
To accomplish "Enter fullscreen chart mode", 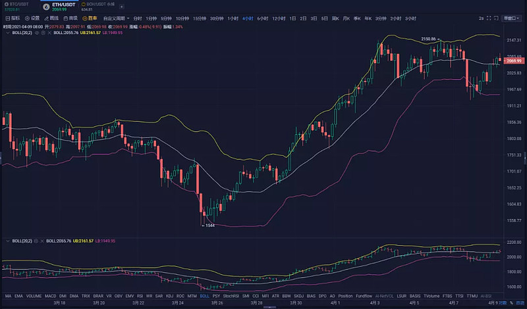I will click(x=489, y=18).
